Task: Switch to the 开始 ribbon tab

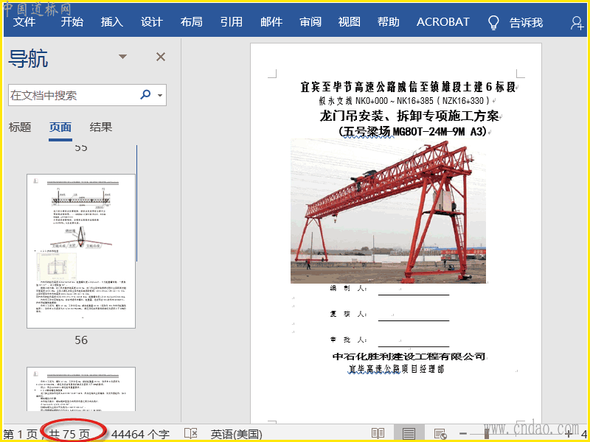Action: point(72,22)
